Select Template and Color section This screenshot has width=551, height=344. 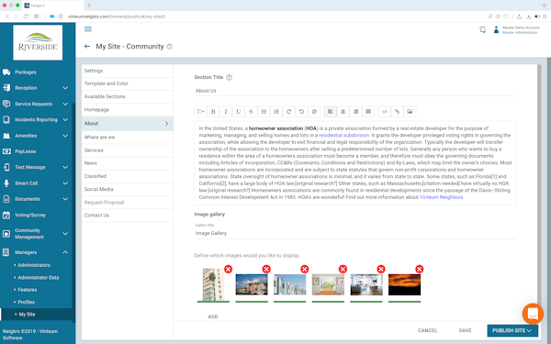point(128,83)
